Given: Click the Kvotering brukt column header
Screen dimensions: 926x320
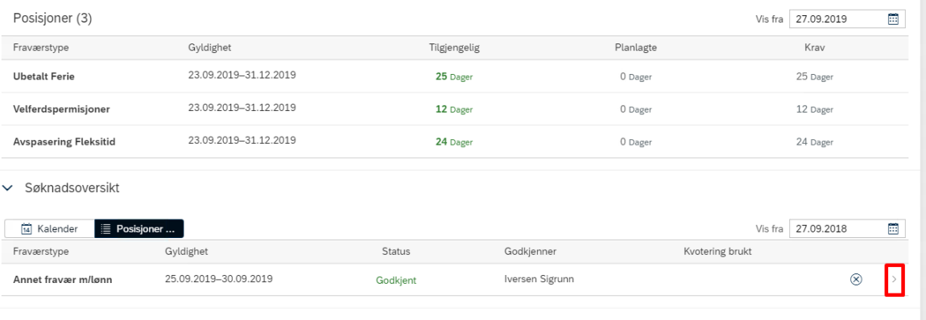Looking at the screenshot, I should 717,252.
